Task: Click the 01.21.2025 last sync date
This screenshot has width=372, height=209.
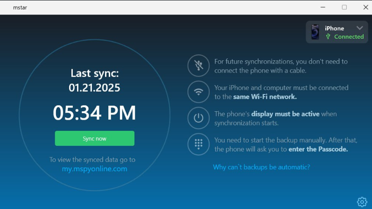Action: [x=94, y=88]
